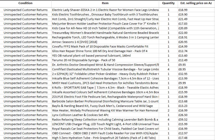Click the Inksafe Assorted Colours Bandages cell

pos(105,92)
